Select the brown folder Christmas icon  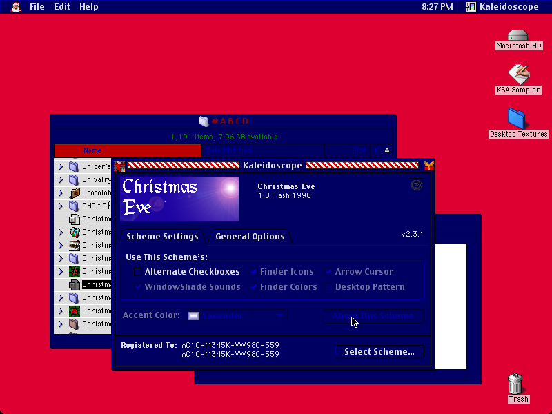74,324
